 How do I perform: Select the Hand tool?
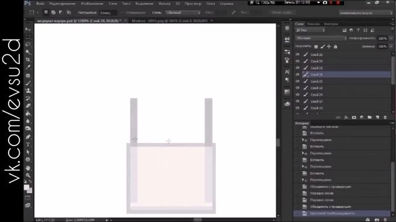[28, 168]
